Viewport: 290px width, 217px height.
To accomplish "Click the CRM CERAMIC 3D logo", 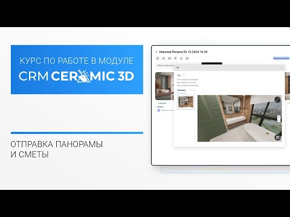I will click(77, 76).
